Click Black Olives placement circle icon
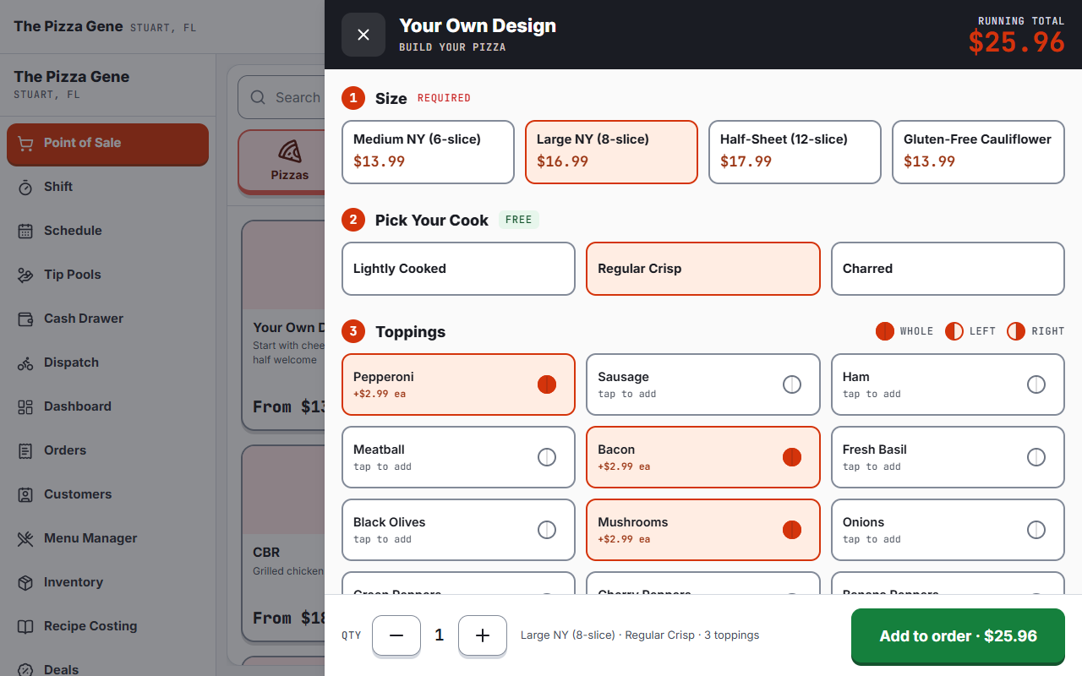1082x676 pixels. (547, 530)
